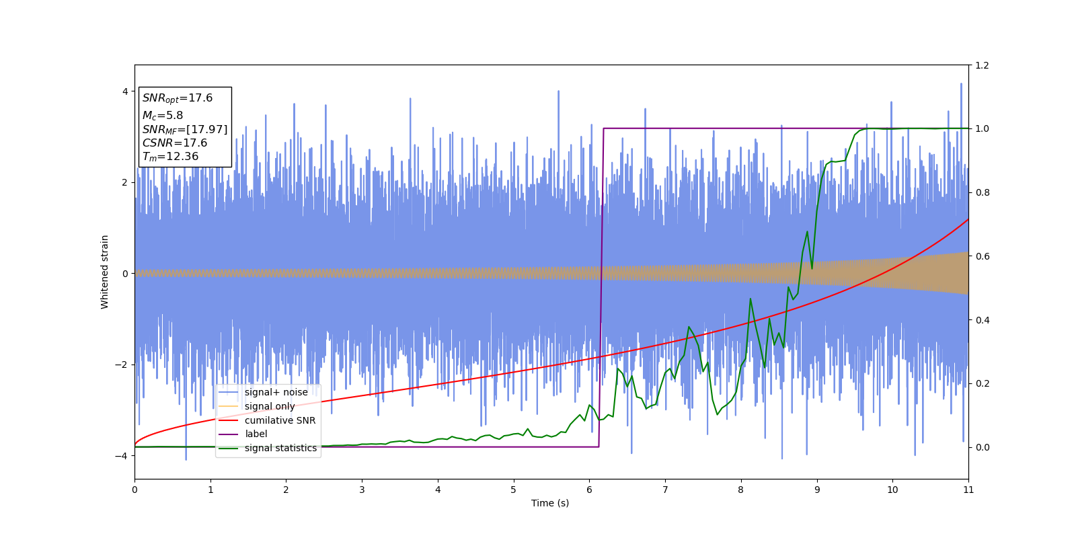Click the right y-axis tick label 0.6
The image size is (1076, 538).
click(982, 256)
